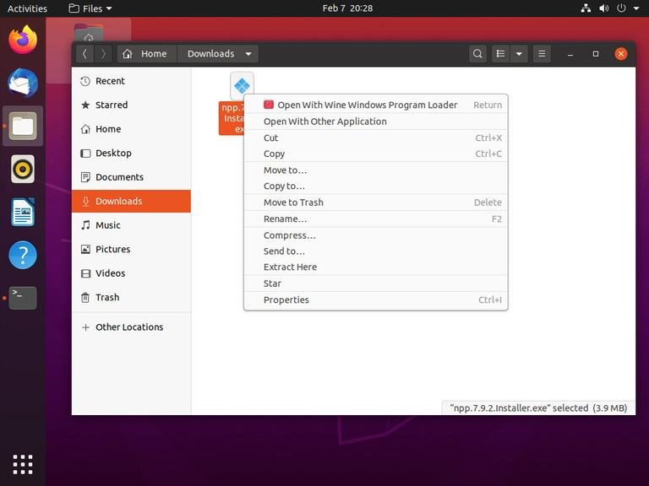
Task: Click Activities in the top bar
Action: point(27,8)
